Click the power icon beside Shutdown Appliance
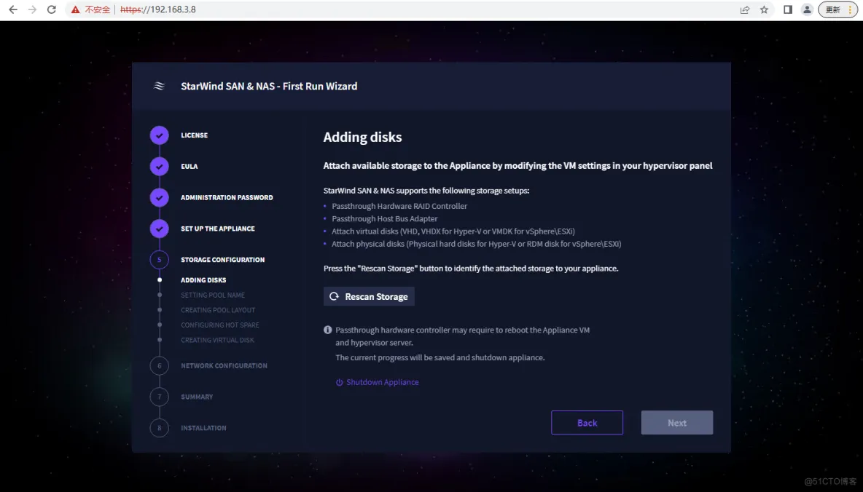This screenshot has width=863, height=492. [x=340, y=382]
